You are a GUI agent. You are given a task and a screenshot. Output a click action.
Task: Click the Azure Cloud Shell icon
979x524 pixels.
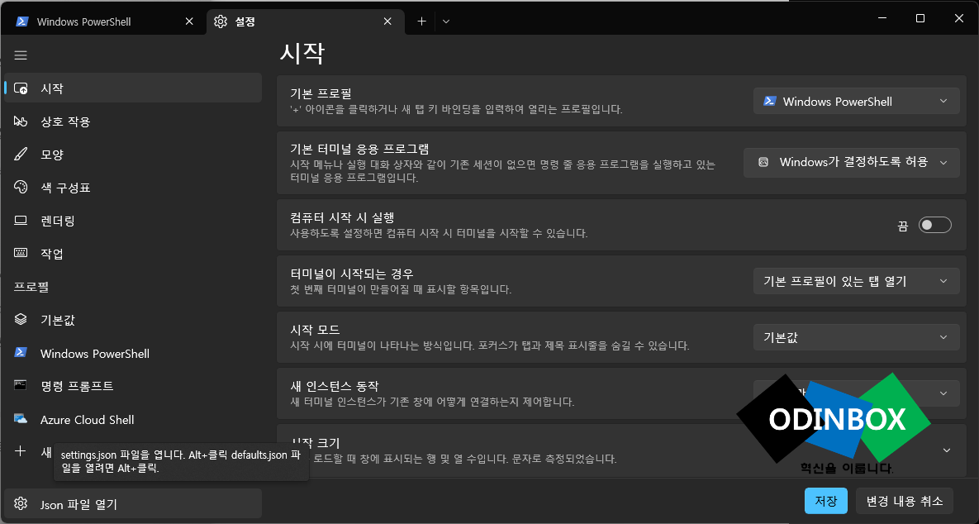point(21,419)
